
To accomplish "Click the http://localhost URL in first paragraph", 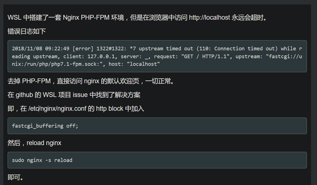I will click(209, 17).
